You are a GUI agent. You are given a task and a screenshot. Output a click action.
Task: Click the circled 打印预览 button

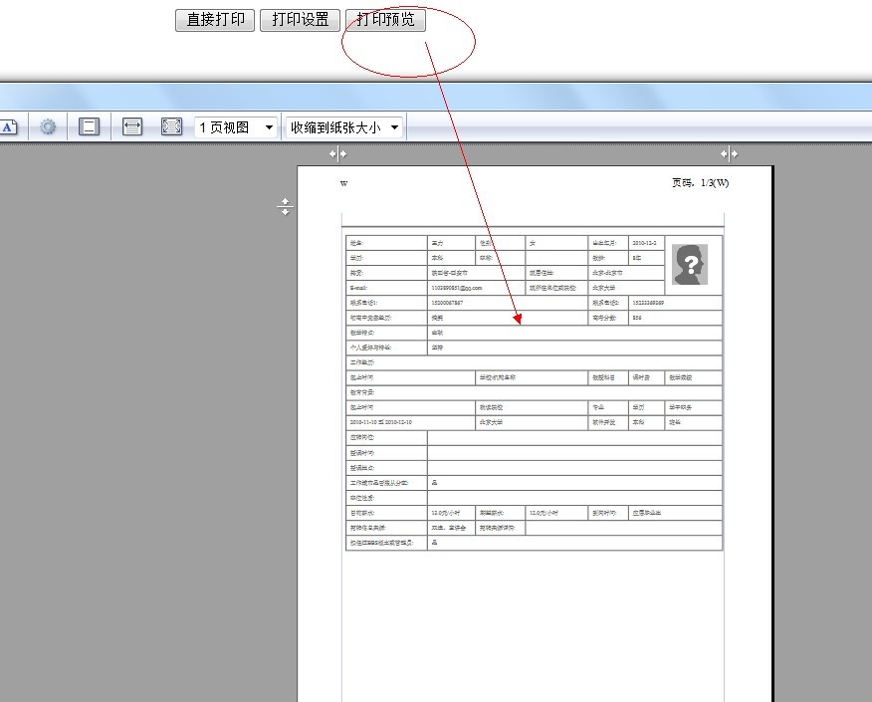(384, 19)
